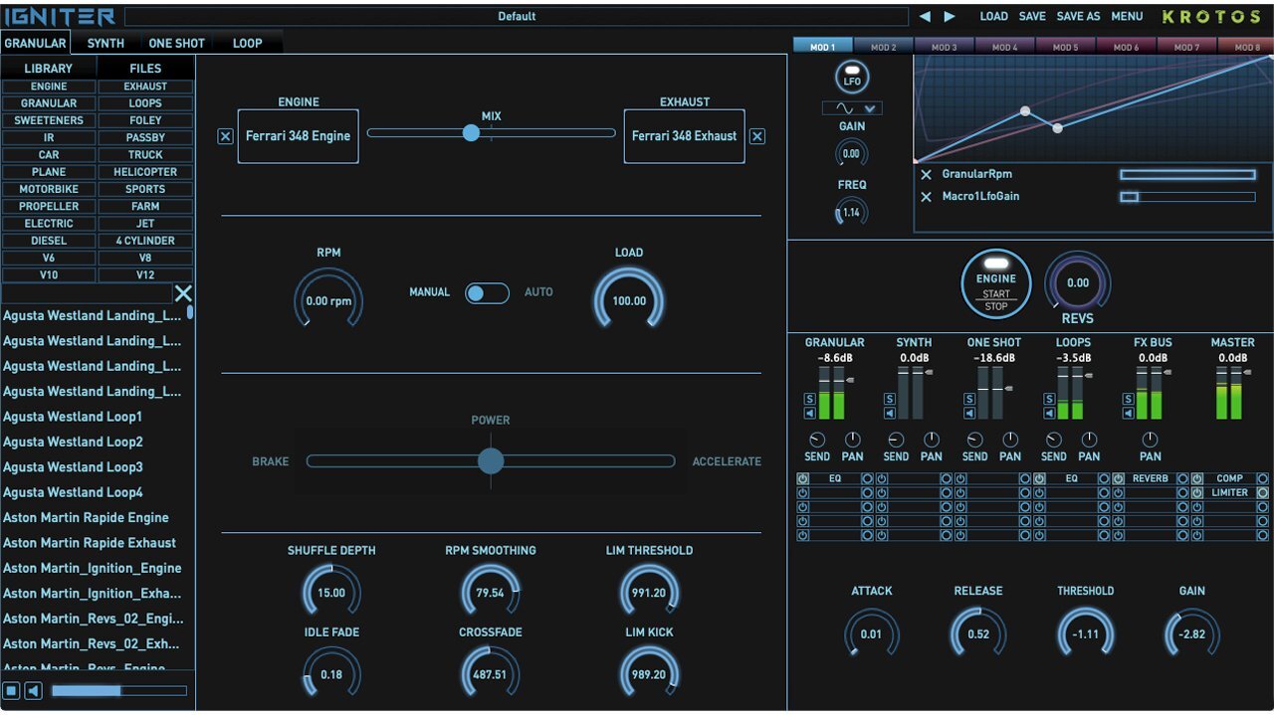The height and width of the screenshot is (715, 1274).
Task: Toggle RPM mode between Manual and Auto
Action: coord(487,292)
